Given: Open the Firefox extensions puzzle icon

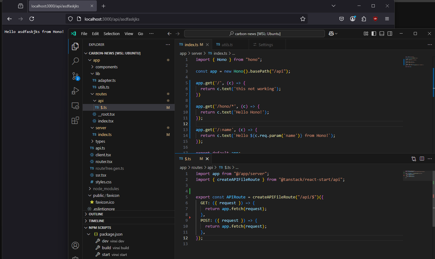Looking at the screenshot, I should (x=364, y=19).
